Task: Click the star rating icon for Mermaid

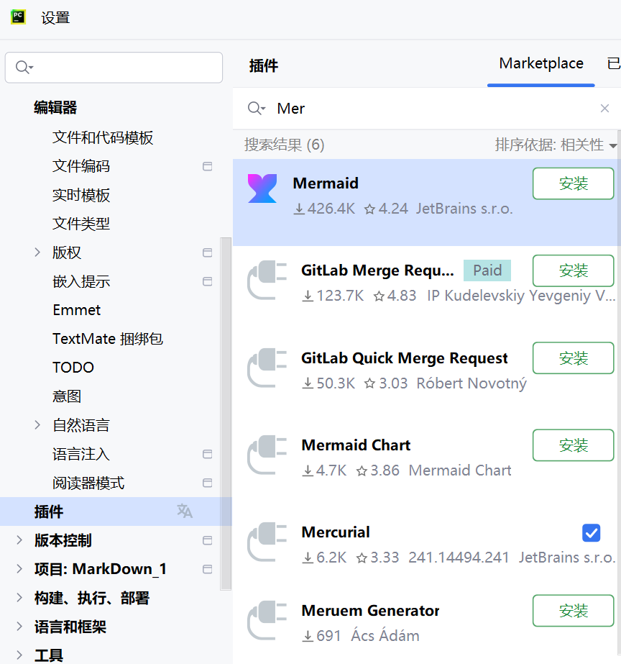Action: pyautogui.click(x=369, y=209)
